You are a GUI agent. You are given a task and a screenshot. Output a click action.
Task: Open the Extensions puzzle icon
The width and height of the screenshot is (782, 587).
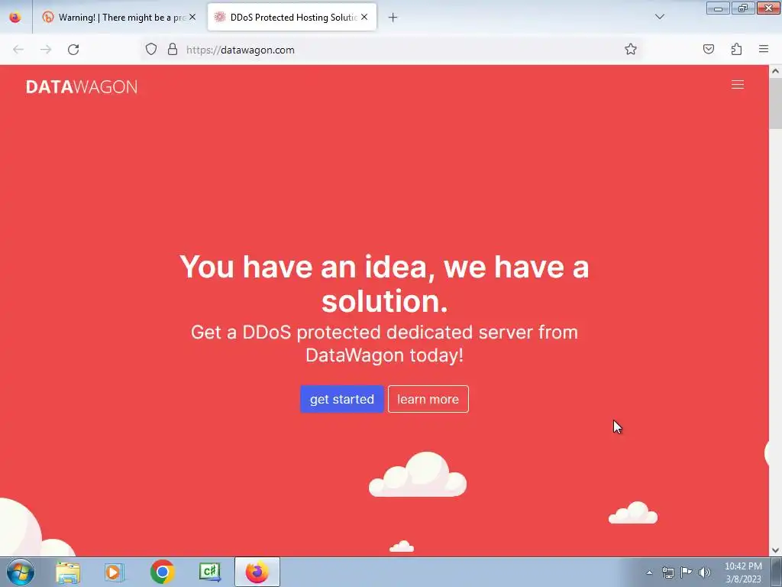[x=736, y=49]
